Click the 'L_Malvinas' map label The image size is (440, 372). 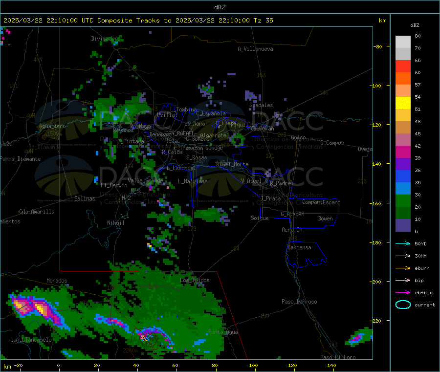pos(193,181)
